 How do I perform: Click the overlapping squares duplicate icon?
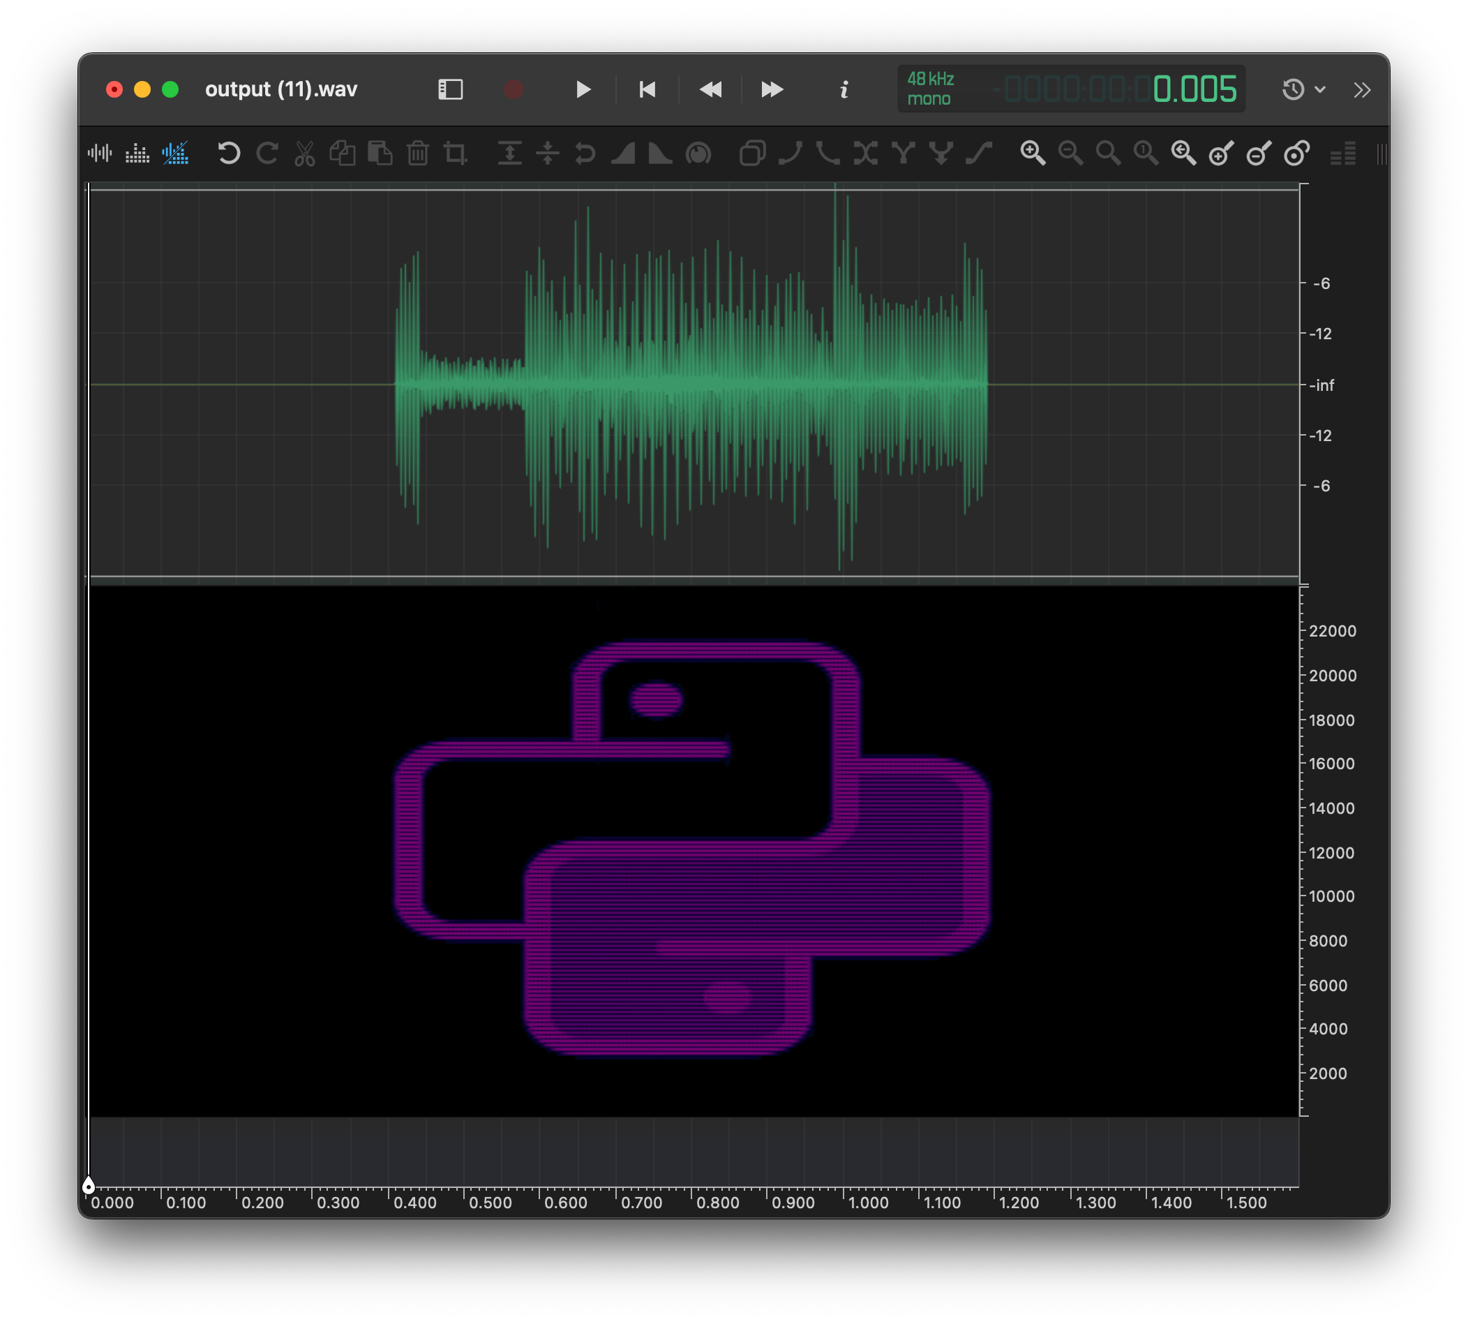pyautogui.click(x=752, y=154)
